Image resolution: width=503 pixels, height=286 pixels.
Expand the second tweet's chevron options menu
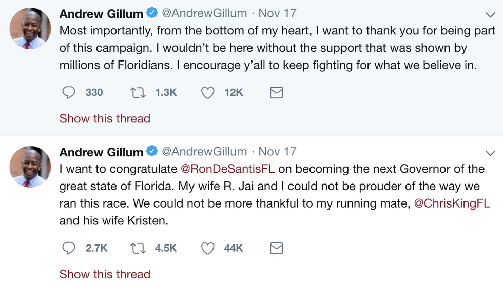(x=490, y=153)
